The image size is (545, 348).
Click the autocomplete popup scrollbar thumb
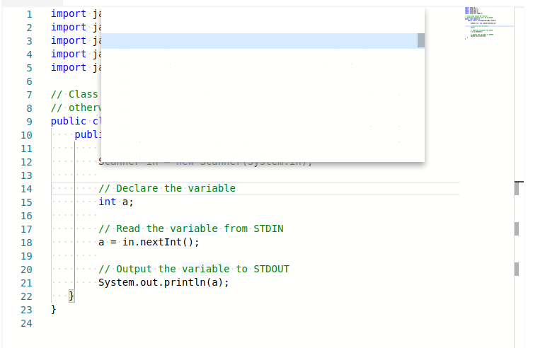(421, 40)
